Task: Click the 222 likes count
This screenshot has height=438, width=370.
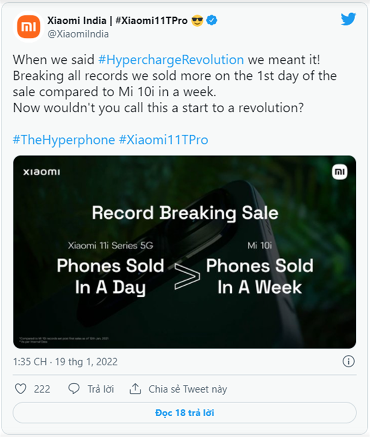Action: coord(42,389)
